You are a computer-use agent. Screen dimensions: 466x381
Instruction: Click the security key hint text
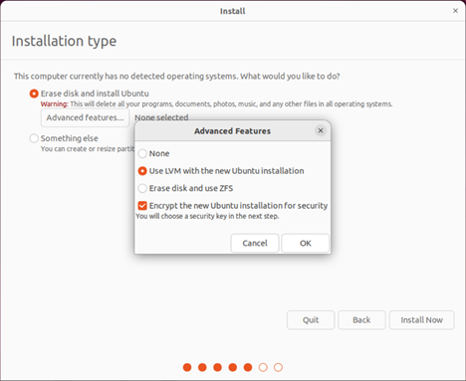point(207,216)
